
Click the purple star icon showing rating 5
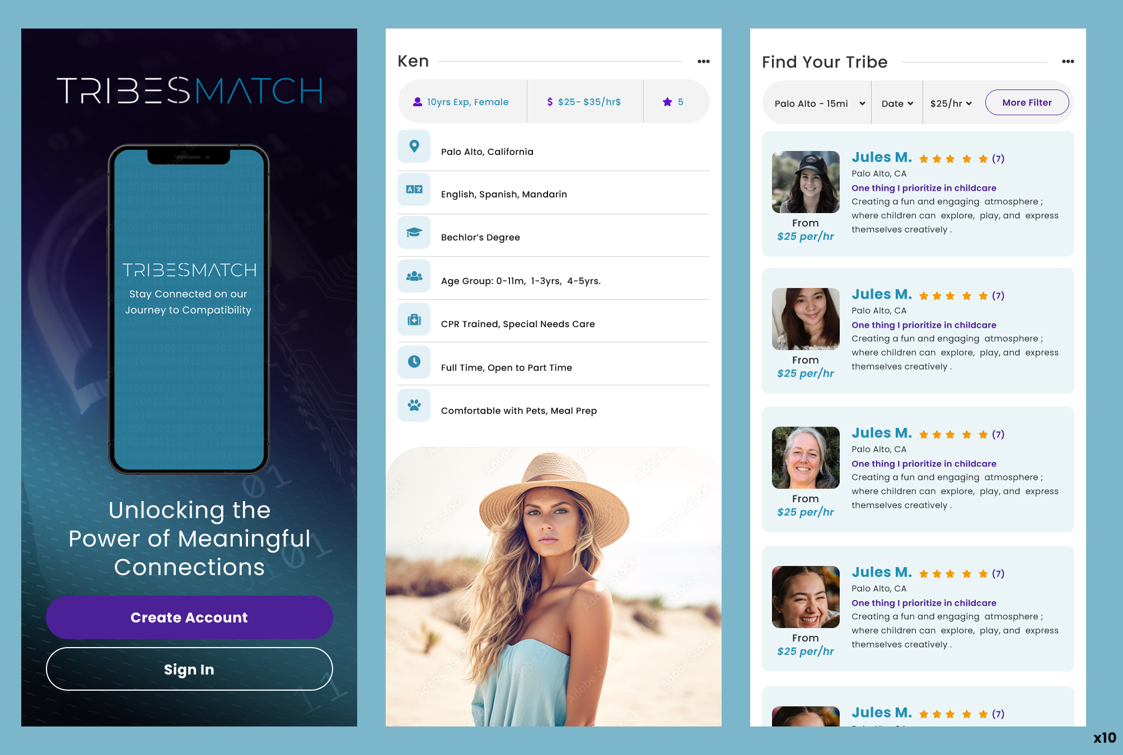coord(667,101)
